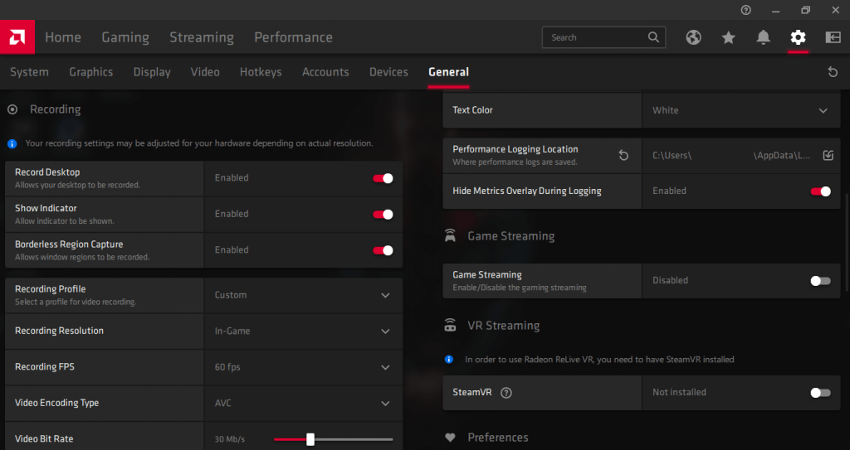Click the Video Bit Rate slider handle
This screenshot has height=450, width=850.
tap(310, 439)
